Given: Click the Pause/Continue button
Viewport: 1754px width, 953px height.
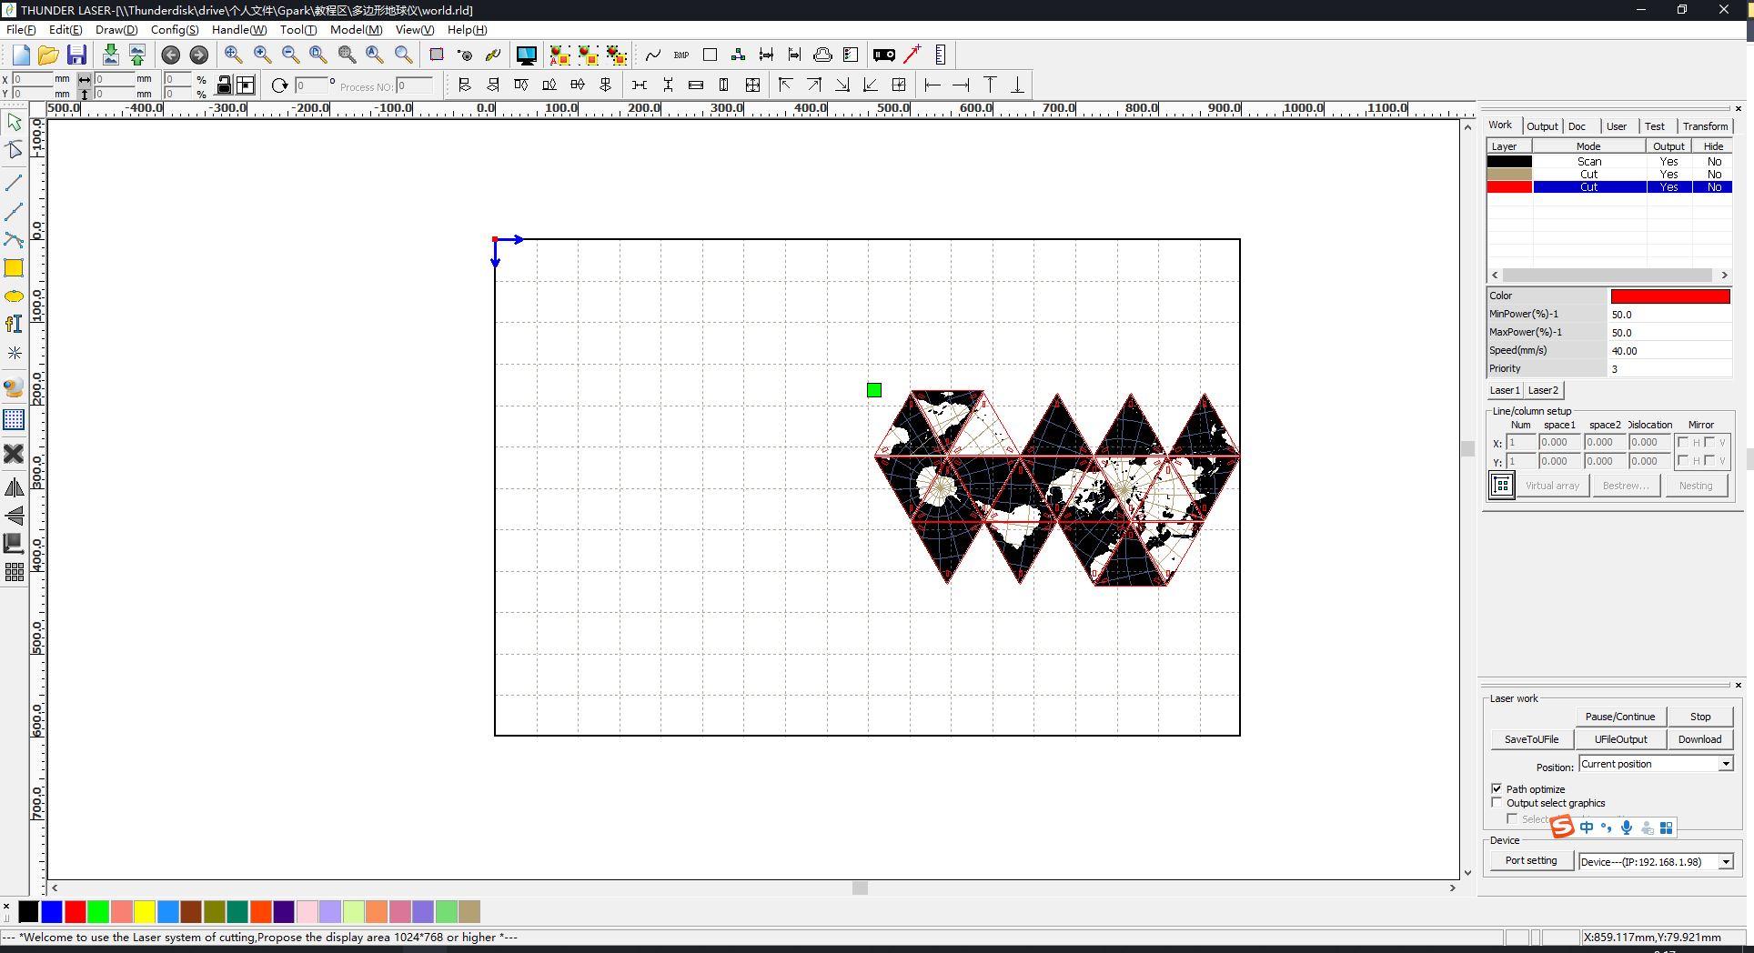Looking at the screenshot, I should pos(1619,717).
